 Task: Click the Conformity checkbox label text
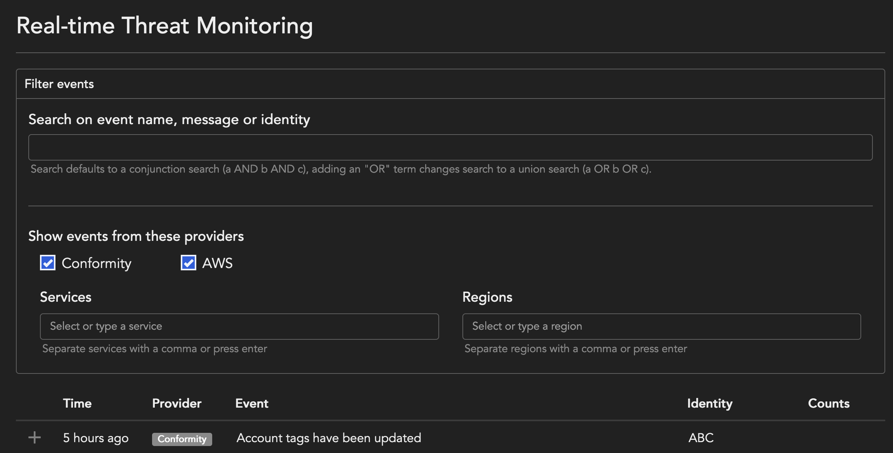click(97, 263)
